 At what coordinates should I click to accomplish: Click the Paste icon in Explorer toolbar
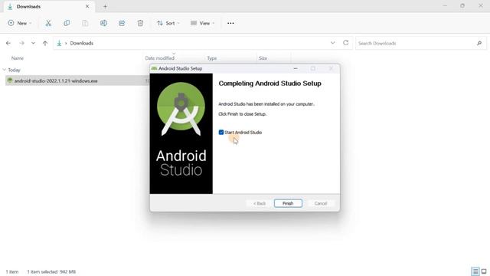coord(85,23)
